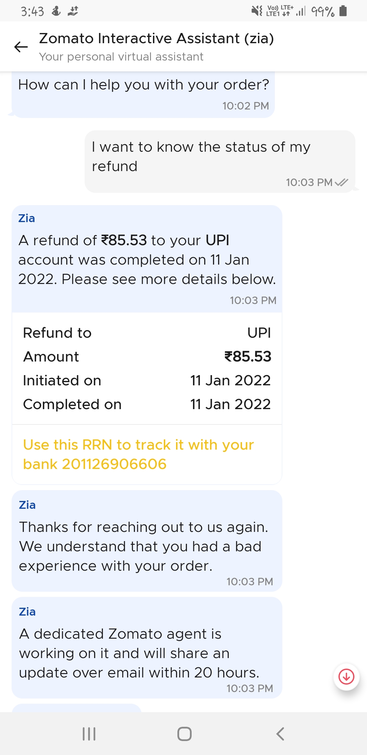This screenshot has width=367, height=755.
Task: Tap the ₹85.53 Amount row
Action: click(147, 356)
